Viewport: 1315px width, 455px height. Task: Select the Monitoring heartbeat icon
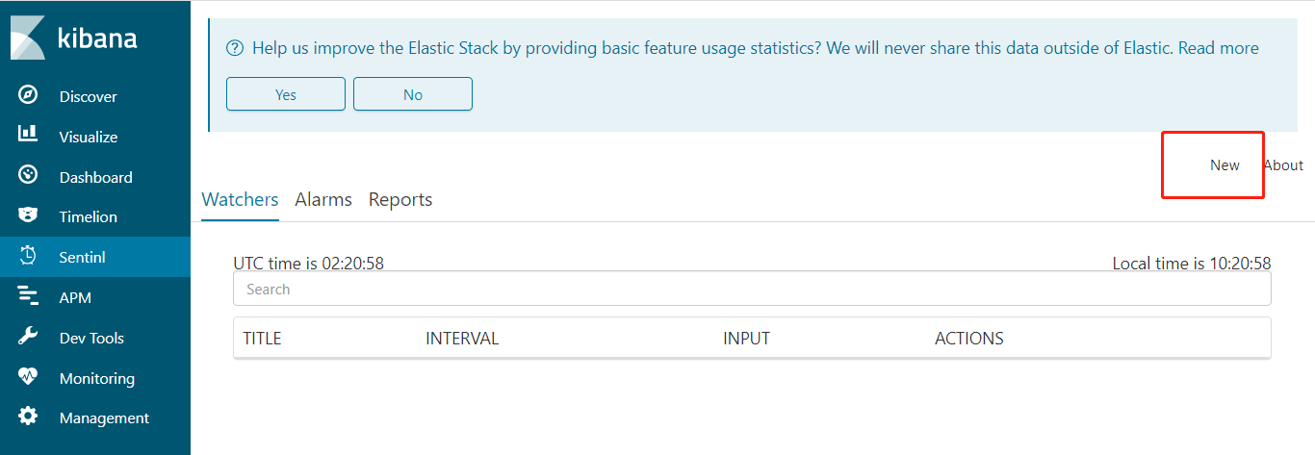point(28,377)
